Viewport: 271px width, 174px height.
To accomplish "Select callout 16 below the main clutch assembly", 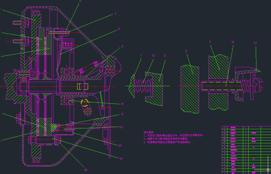I will 86,170.
